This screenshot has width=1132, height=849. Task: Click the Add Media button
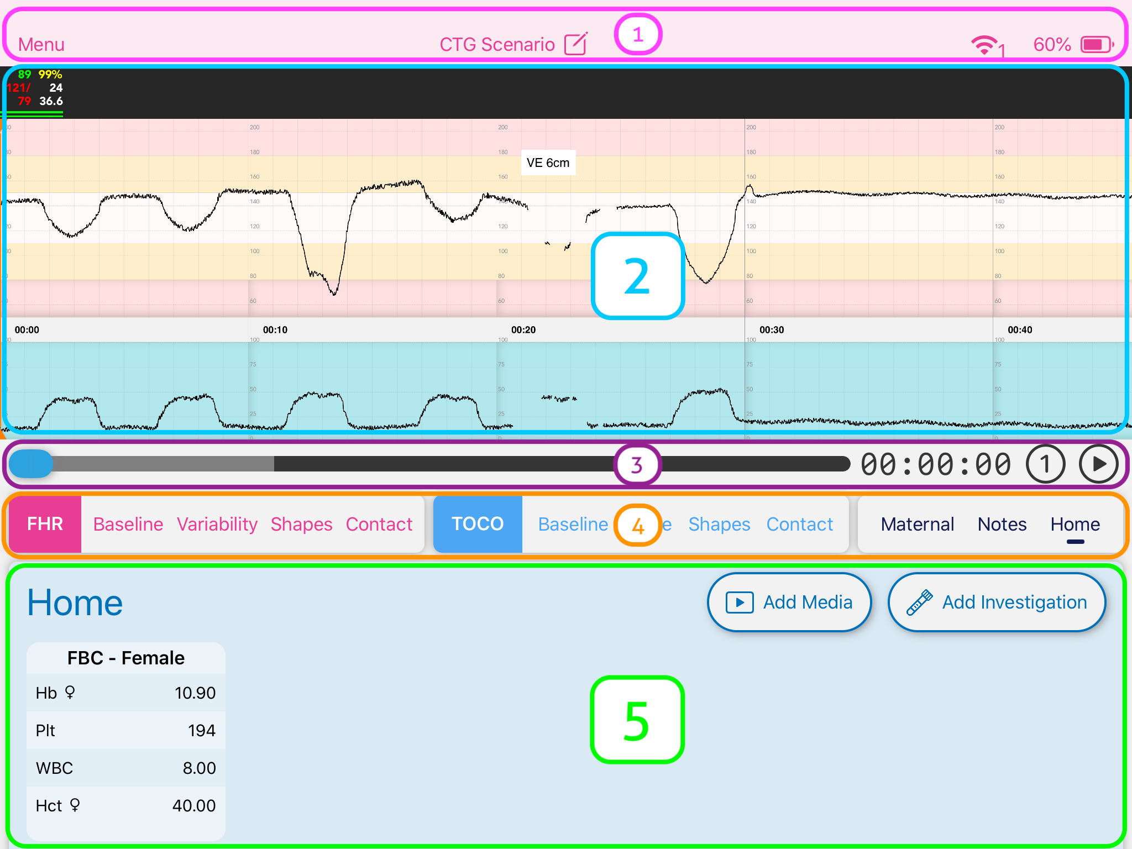point(789,602)
